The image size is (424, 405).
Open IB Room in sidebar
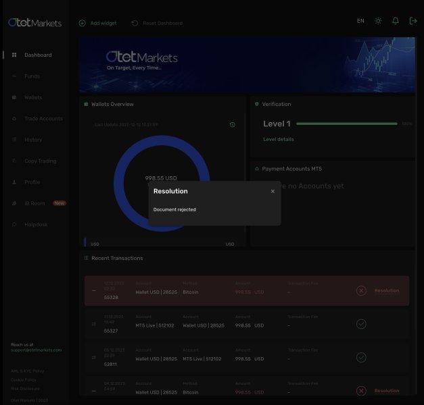click(x=34, y=203)
